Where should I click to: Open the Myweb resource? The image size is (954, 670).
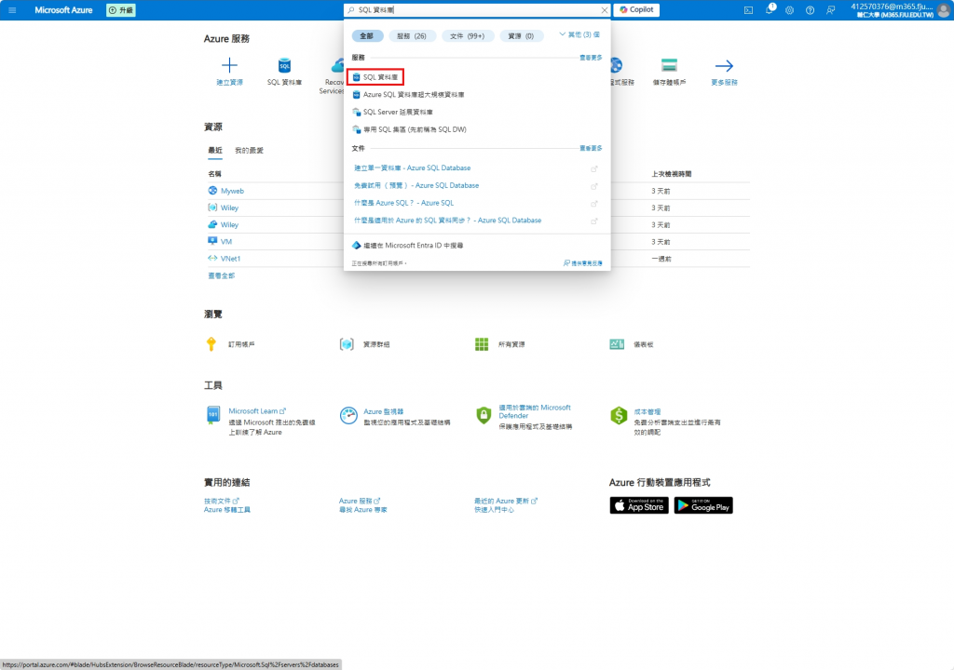point(232,191)
